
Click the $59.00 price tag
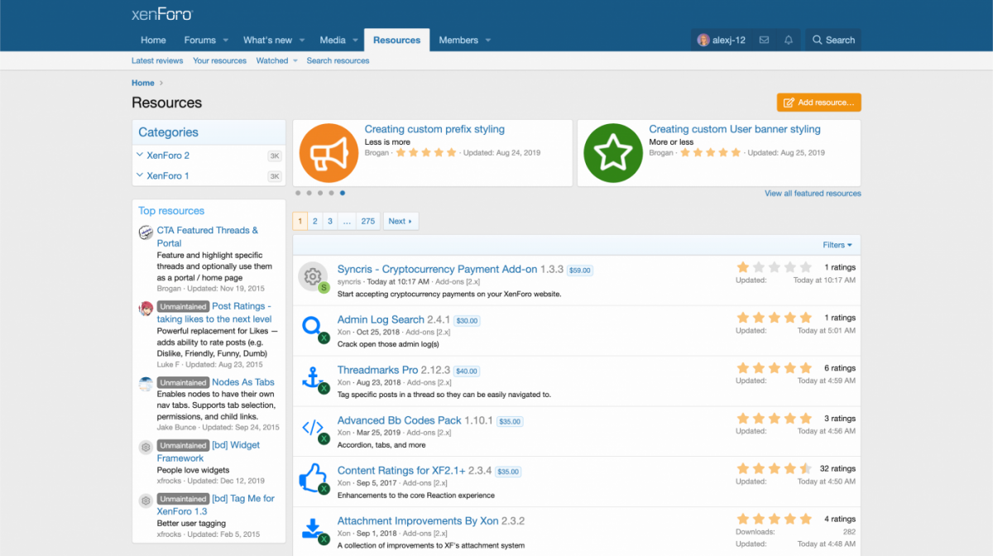coord(580,271)
